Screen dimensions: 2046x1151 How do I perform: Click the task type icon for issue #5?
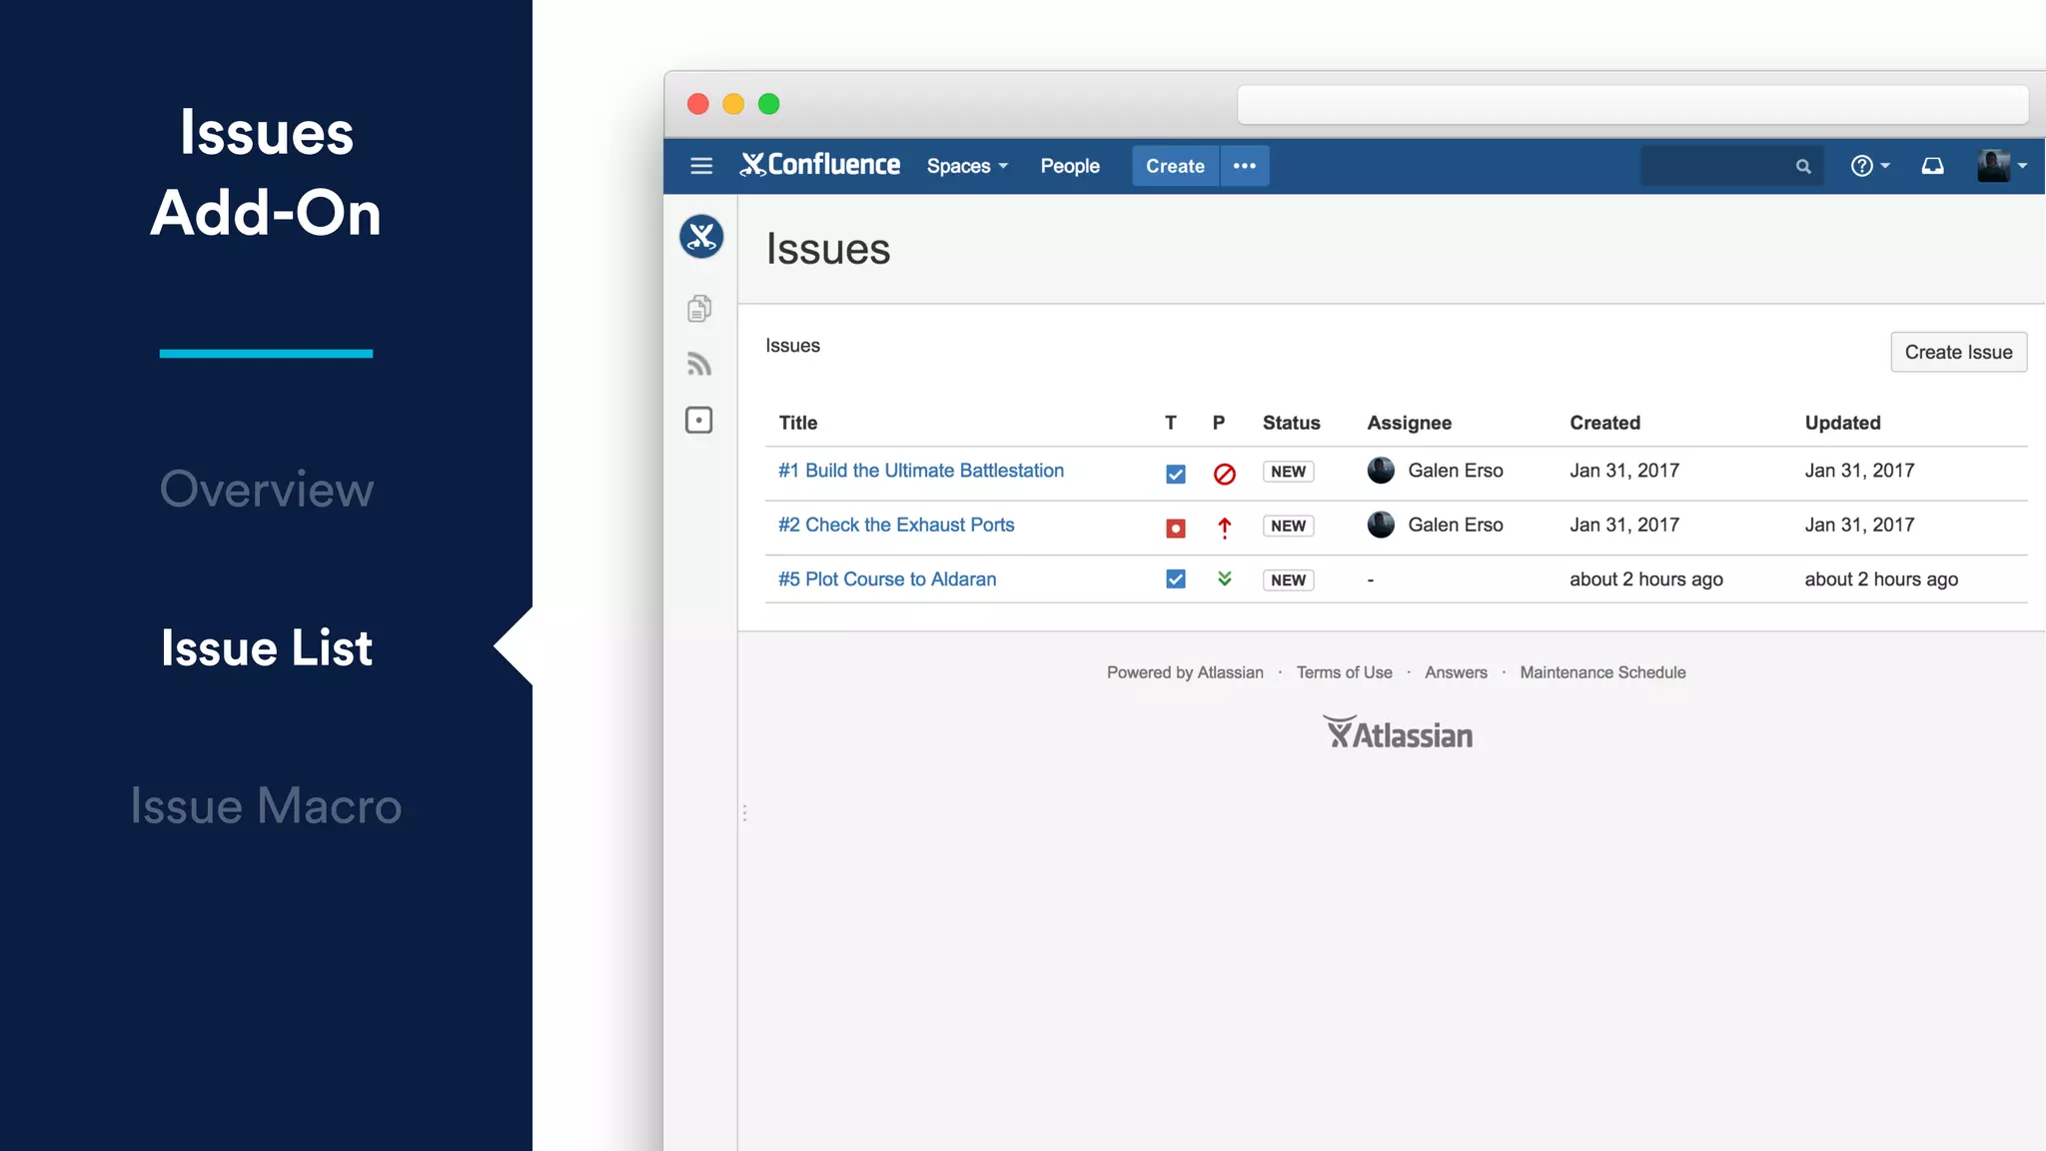[1176, 579]
